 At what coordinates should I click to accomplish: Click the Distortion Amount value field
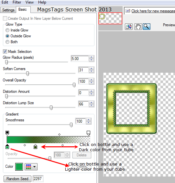point(83,92)
